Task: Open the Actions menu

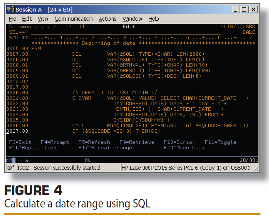Action: point(107,19)
